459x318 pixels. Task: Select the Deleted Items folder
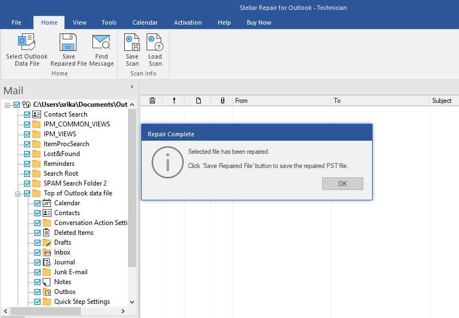(73, 233)
